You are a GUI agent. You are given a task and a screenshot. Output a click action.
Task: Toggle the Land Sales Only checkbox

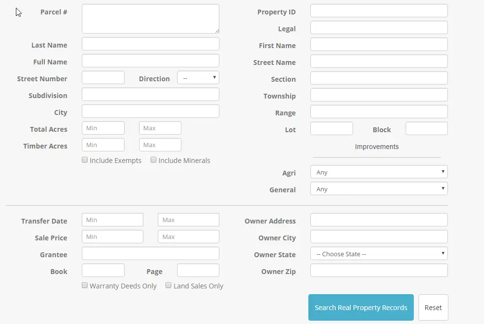click(168, 286)
